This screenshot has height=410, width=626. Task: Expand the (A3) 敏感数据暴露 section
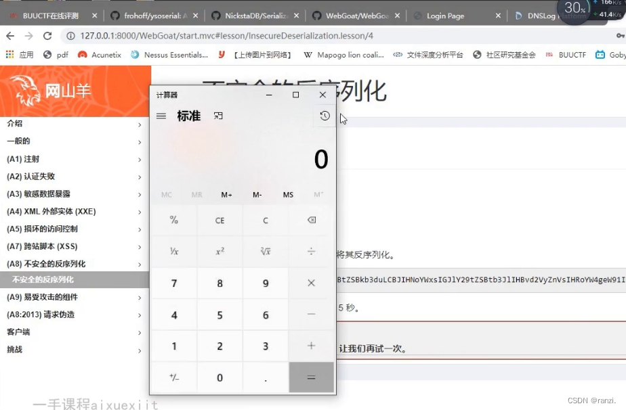point(75,193)
